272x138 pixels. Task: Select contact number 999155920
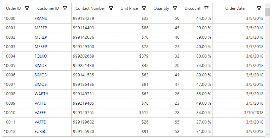pos(94,131)
